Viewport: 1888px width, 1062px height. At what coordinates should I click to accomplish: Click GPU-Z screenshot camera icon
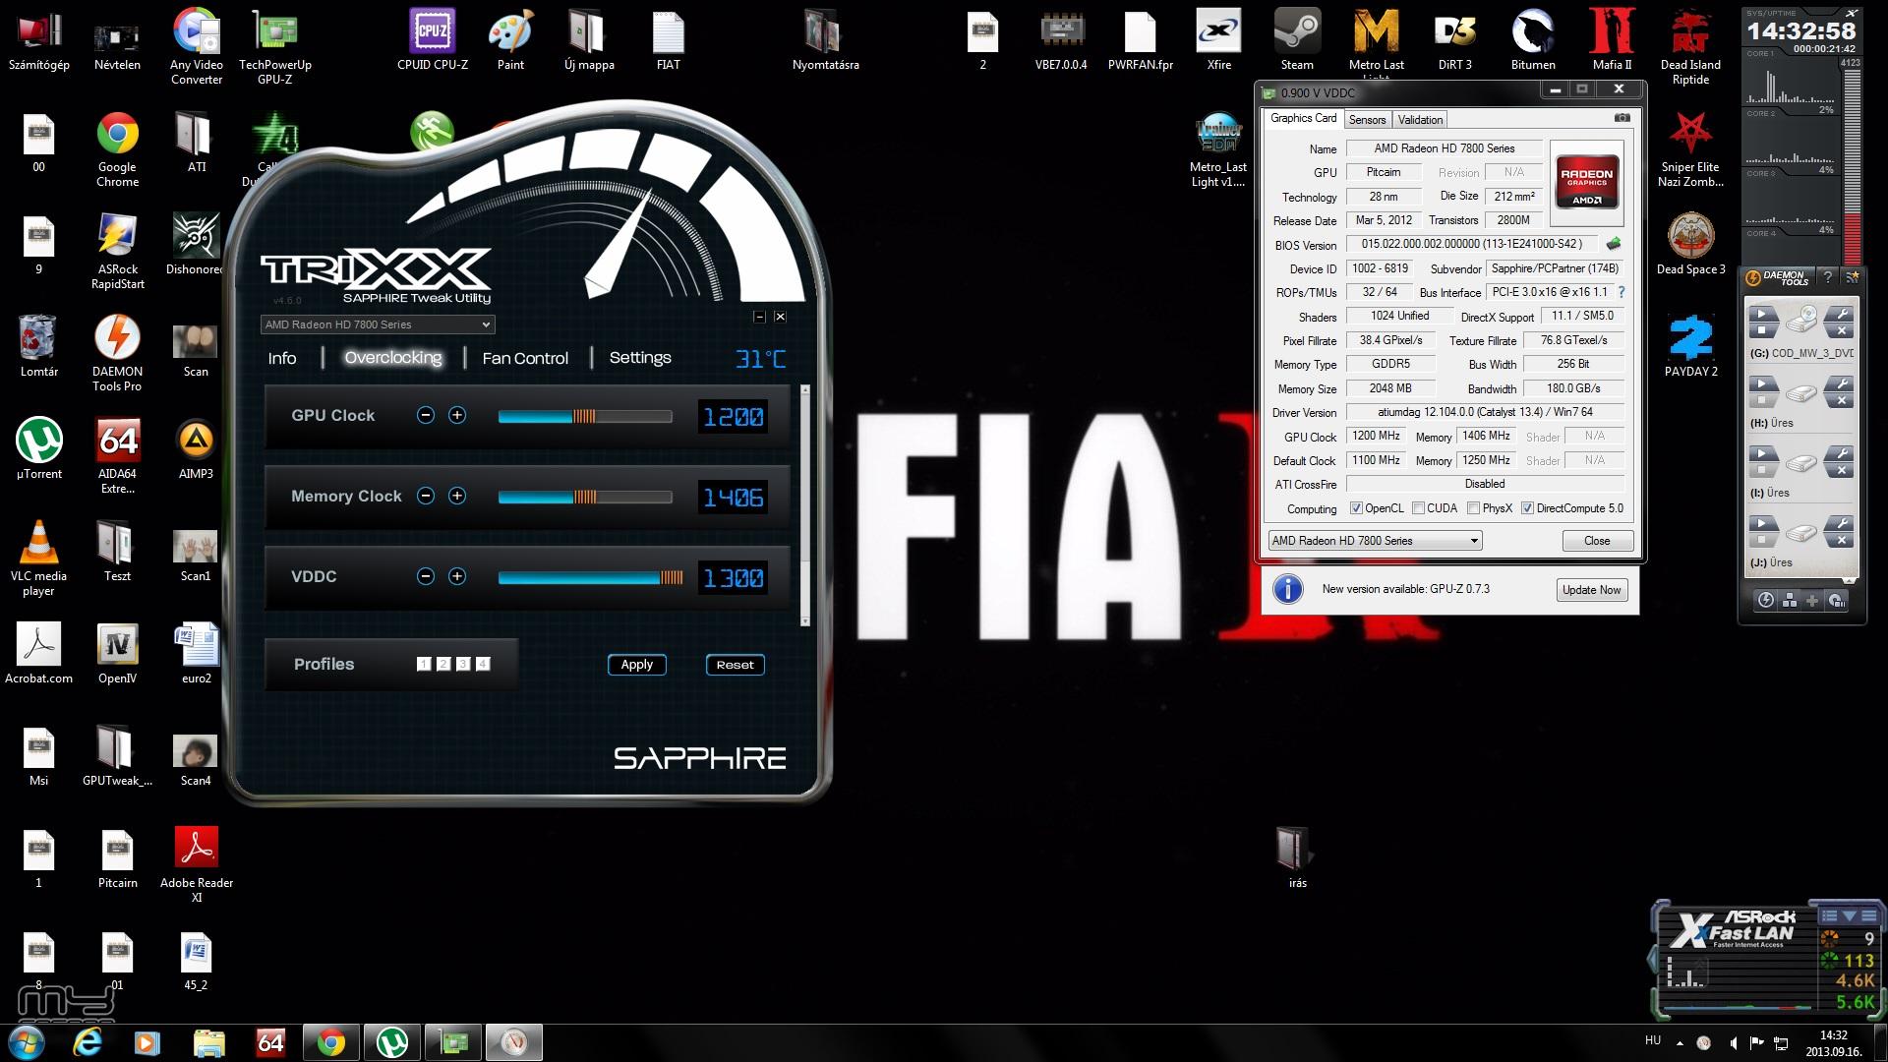click(1622, 118)
